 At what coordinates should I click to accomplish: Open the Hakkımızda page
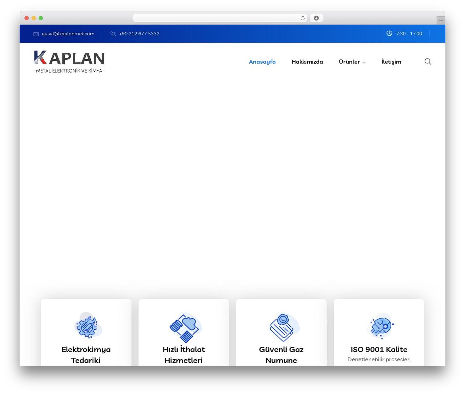307,62
